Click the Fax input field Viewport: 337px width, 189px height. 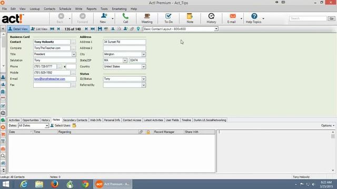pos(52,85)
